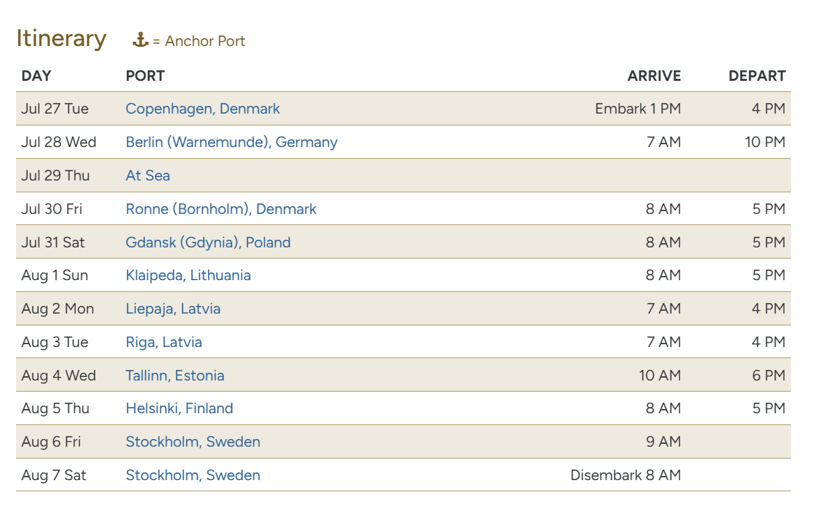Screen dimensions: 814x508
Task: Click Stockholm, Sweden link for Aug 7
Action: [x=193, y=475]
